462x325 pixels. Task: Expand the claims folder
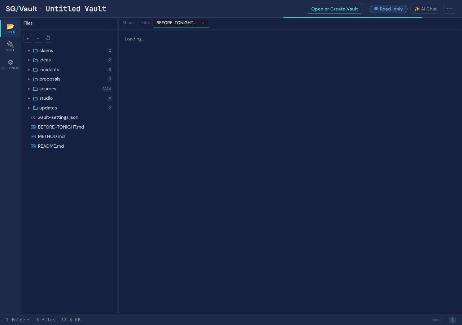[x=29, y=51]
